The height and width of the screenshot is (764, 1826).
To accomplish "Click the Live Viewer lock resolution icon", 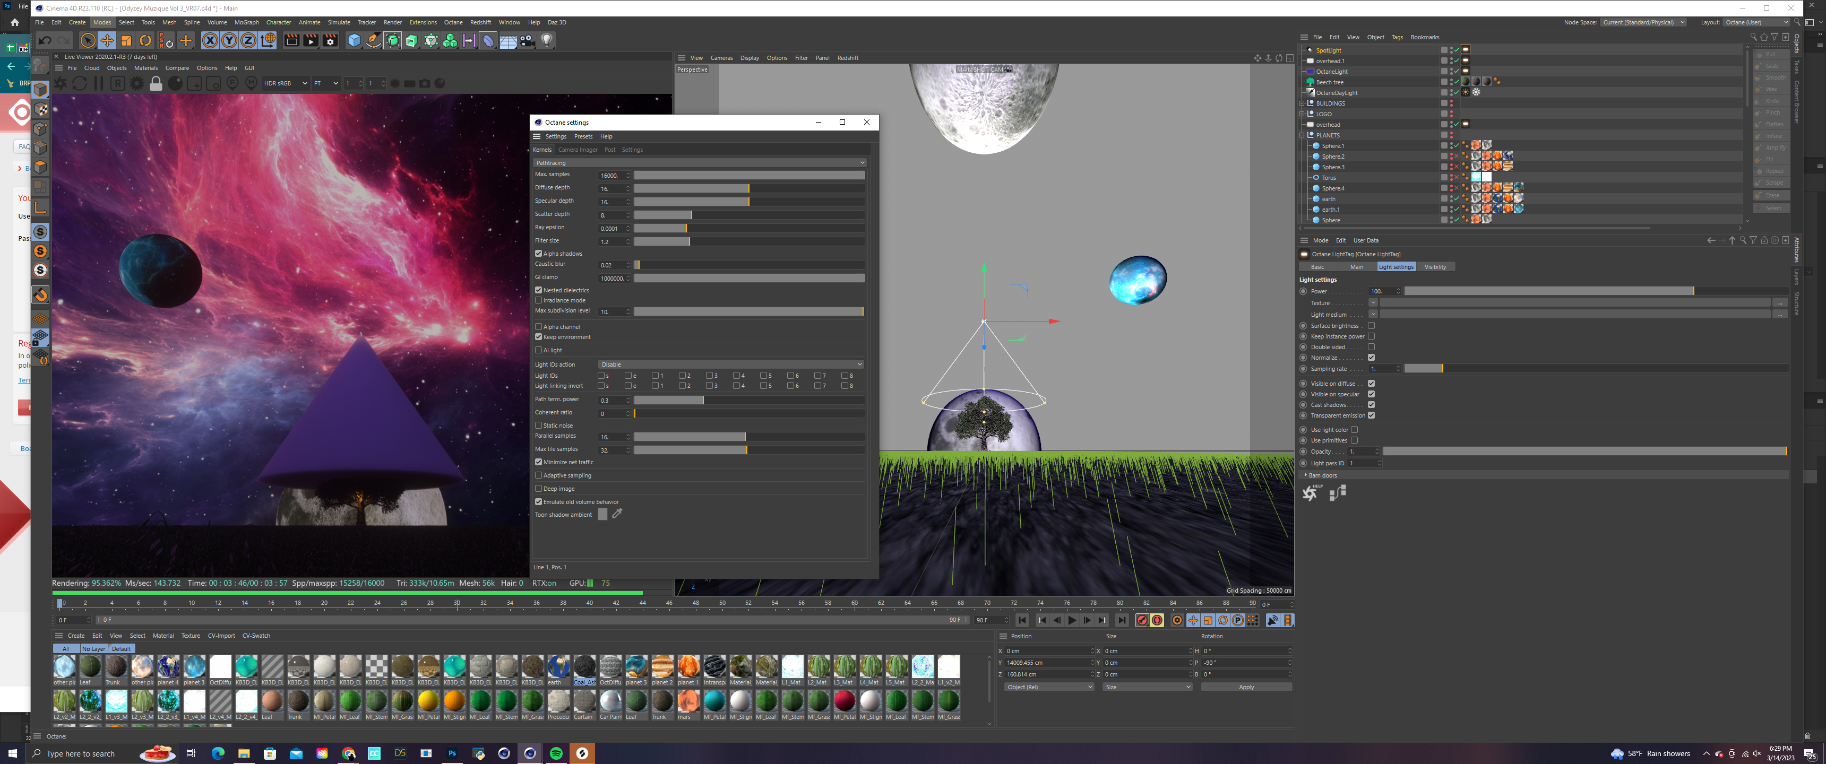I will (x=156, y=84).
